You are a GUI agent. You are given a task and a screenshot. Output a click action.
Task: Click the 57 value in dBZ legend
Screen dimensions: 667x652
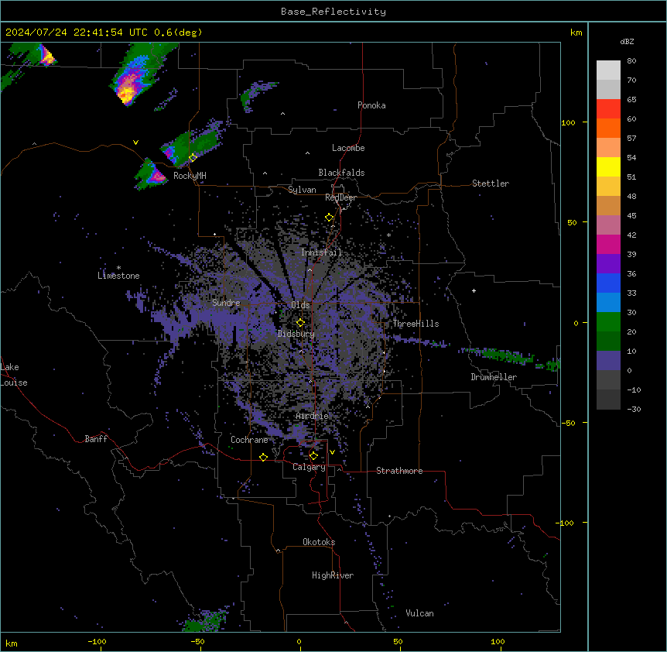pos(631,139)
